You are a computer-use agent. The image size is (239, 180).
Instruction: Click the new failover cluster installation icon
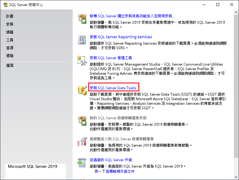pos(82,121)
